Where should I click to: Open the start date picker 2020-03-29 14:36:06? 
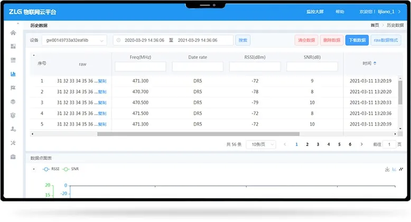click(x=141, y=40)
